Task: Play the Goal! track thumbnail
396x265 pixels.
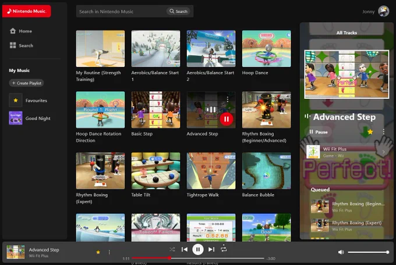Action: pyautogui.click(x=267, y=227)
